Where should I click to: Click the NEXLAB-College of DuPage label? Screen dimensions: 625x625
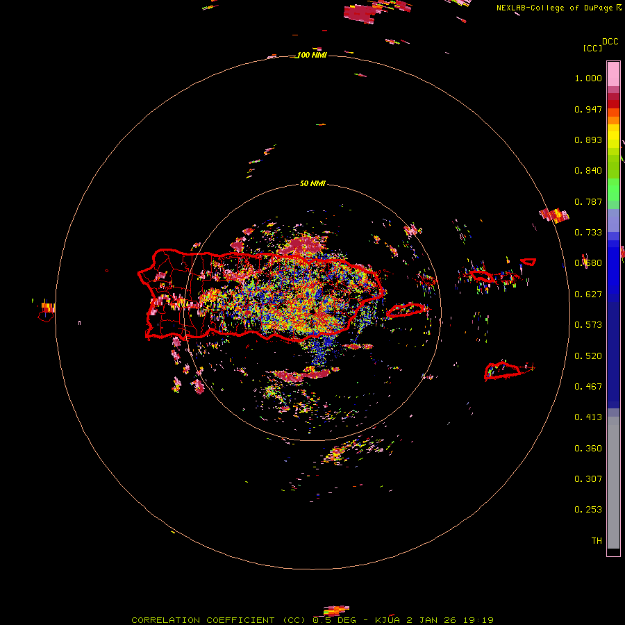554,8
